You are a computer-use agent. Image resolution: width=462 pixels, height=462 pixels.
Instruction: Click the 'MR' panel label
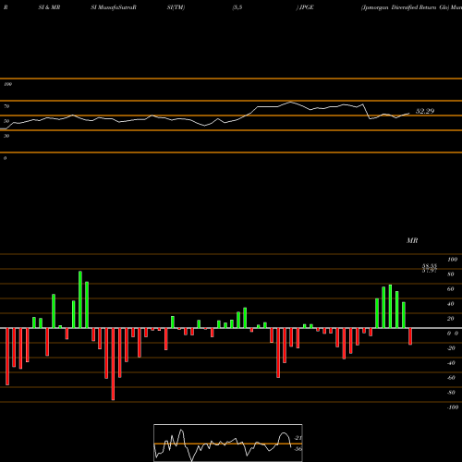coord(412,240)
